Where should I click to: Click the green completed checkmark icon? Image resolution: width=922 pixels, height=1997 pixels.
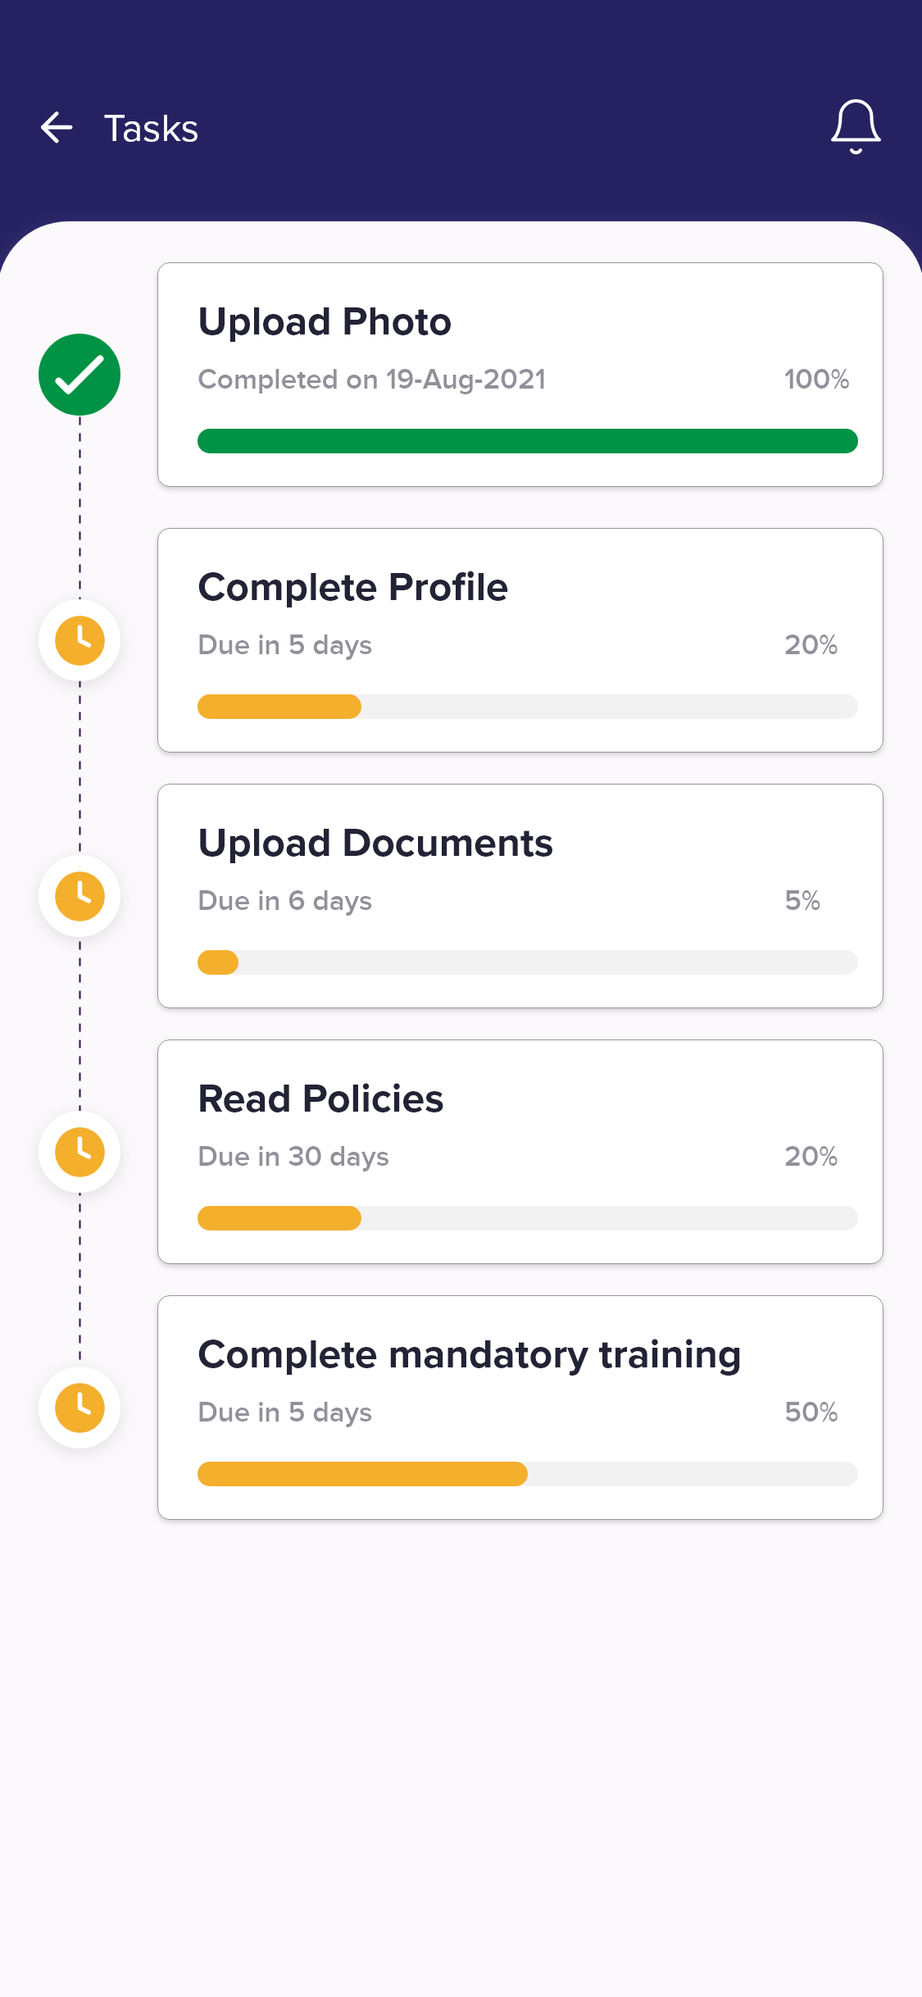tap(79, 375)
